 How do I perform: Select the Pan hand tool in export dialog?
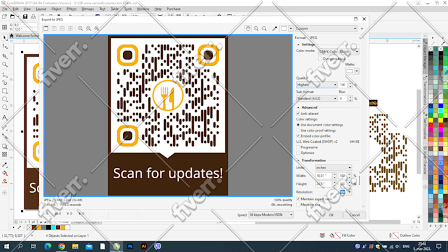(x=248, y=28)
